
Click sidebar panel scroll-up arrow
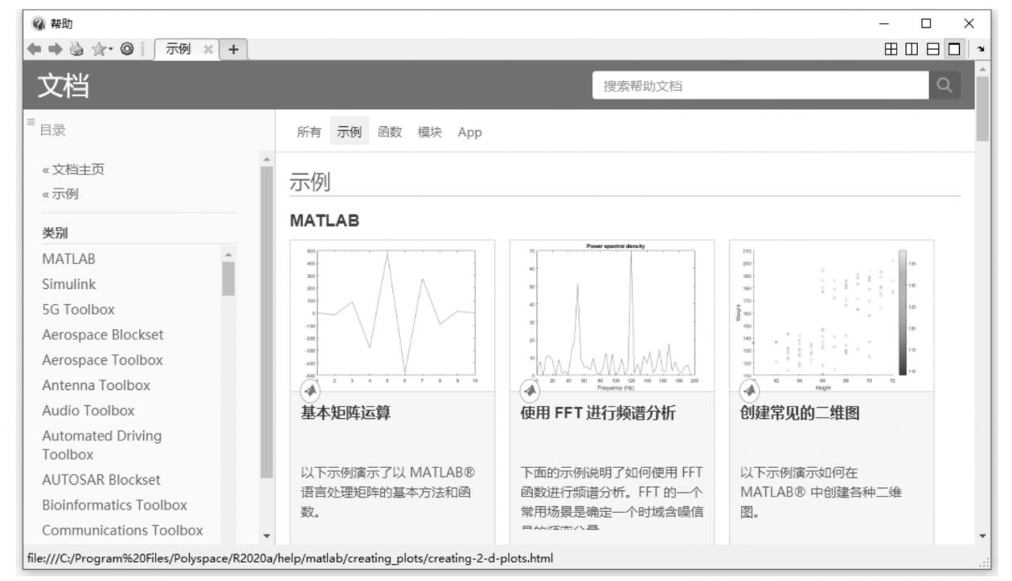(266, 159)
